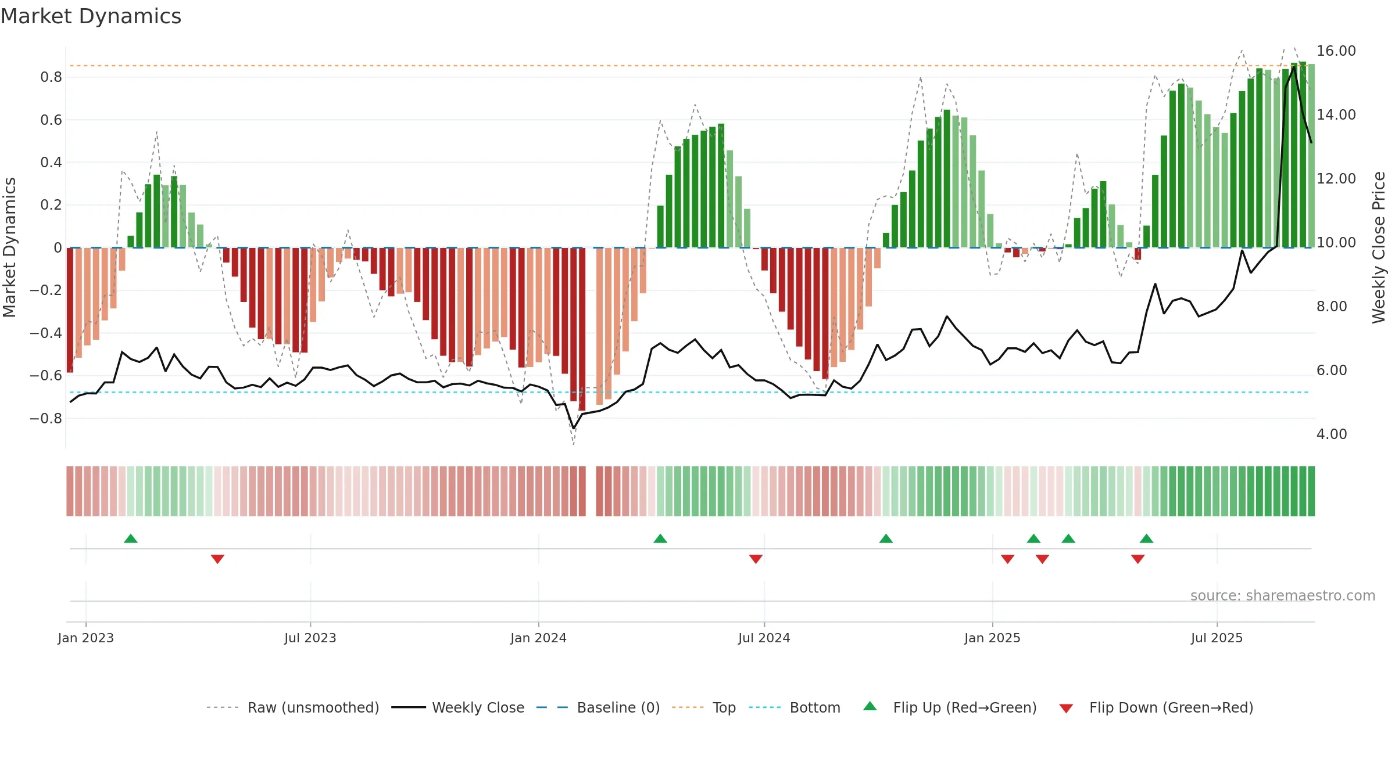Click the 6.00 price axis label
1395x784 pixels.
click(1332, 371)
